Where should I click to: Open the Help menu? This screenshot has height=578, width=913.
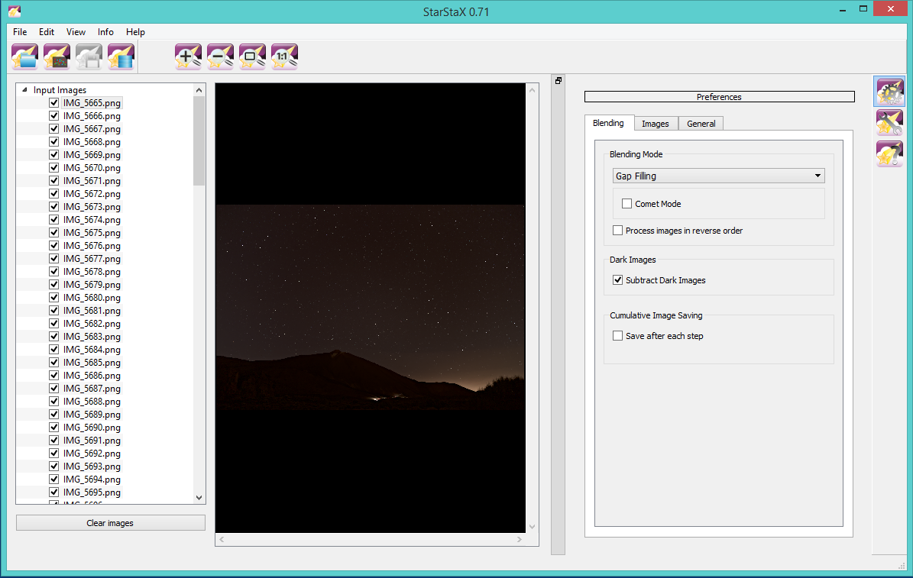click(136, 32)
